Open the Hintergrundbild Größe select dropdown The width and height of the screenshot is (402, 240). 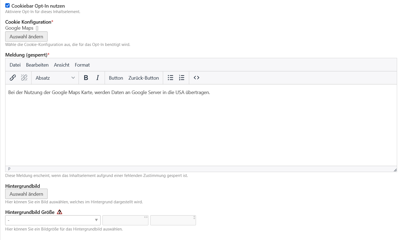(53, 220)
